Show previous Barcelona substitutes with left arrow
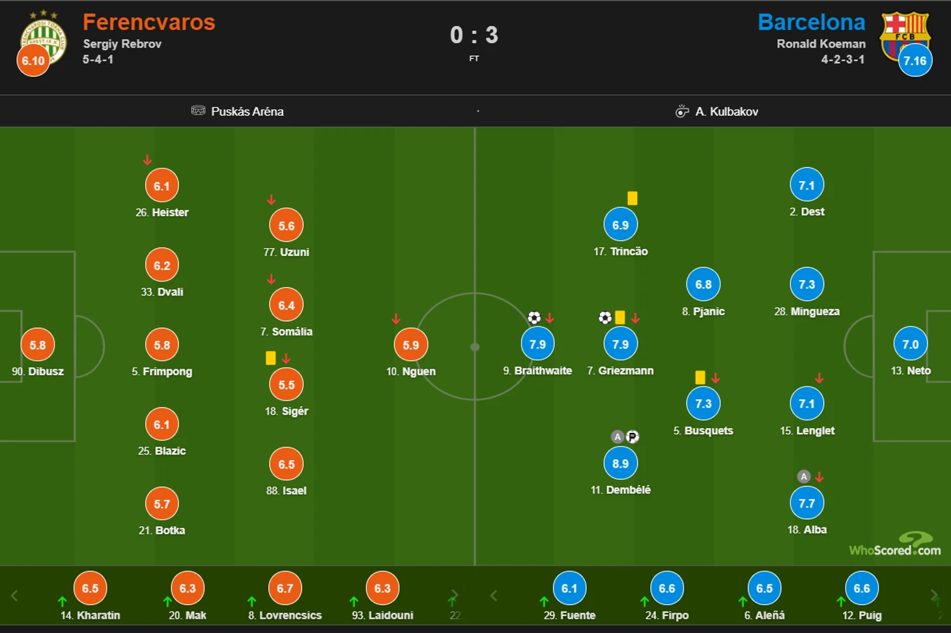This screenshot has height=633, width=951. pyautogui.click(x=494, y=595)
